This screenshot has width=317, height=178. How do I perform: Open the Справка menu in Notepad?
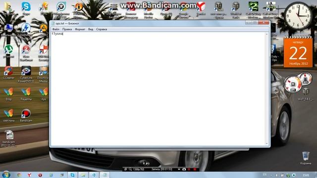click(102, 29)
